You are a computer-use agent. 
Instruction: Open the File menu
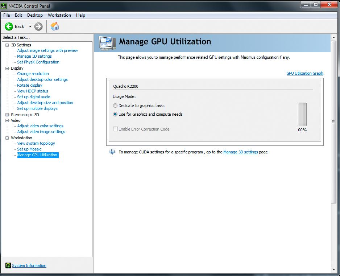[7, 15]
